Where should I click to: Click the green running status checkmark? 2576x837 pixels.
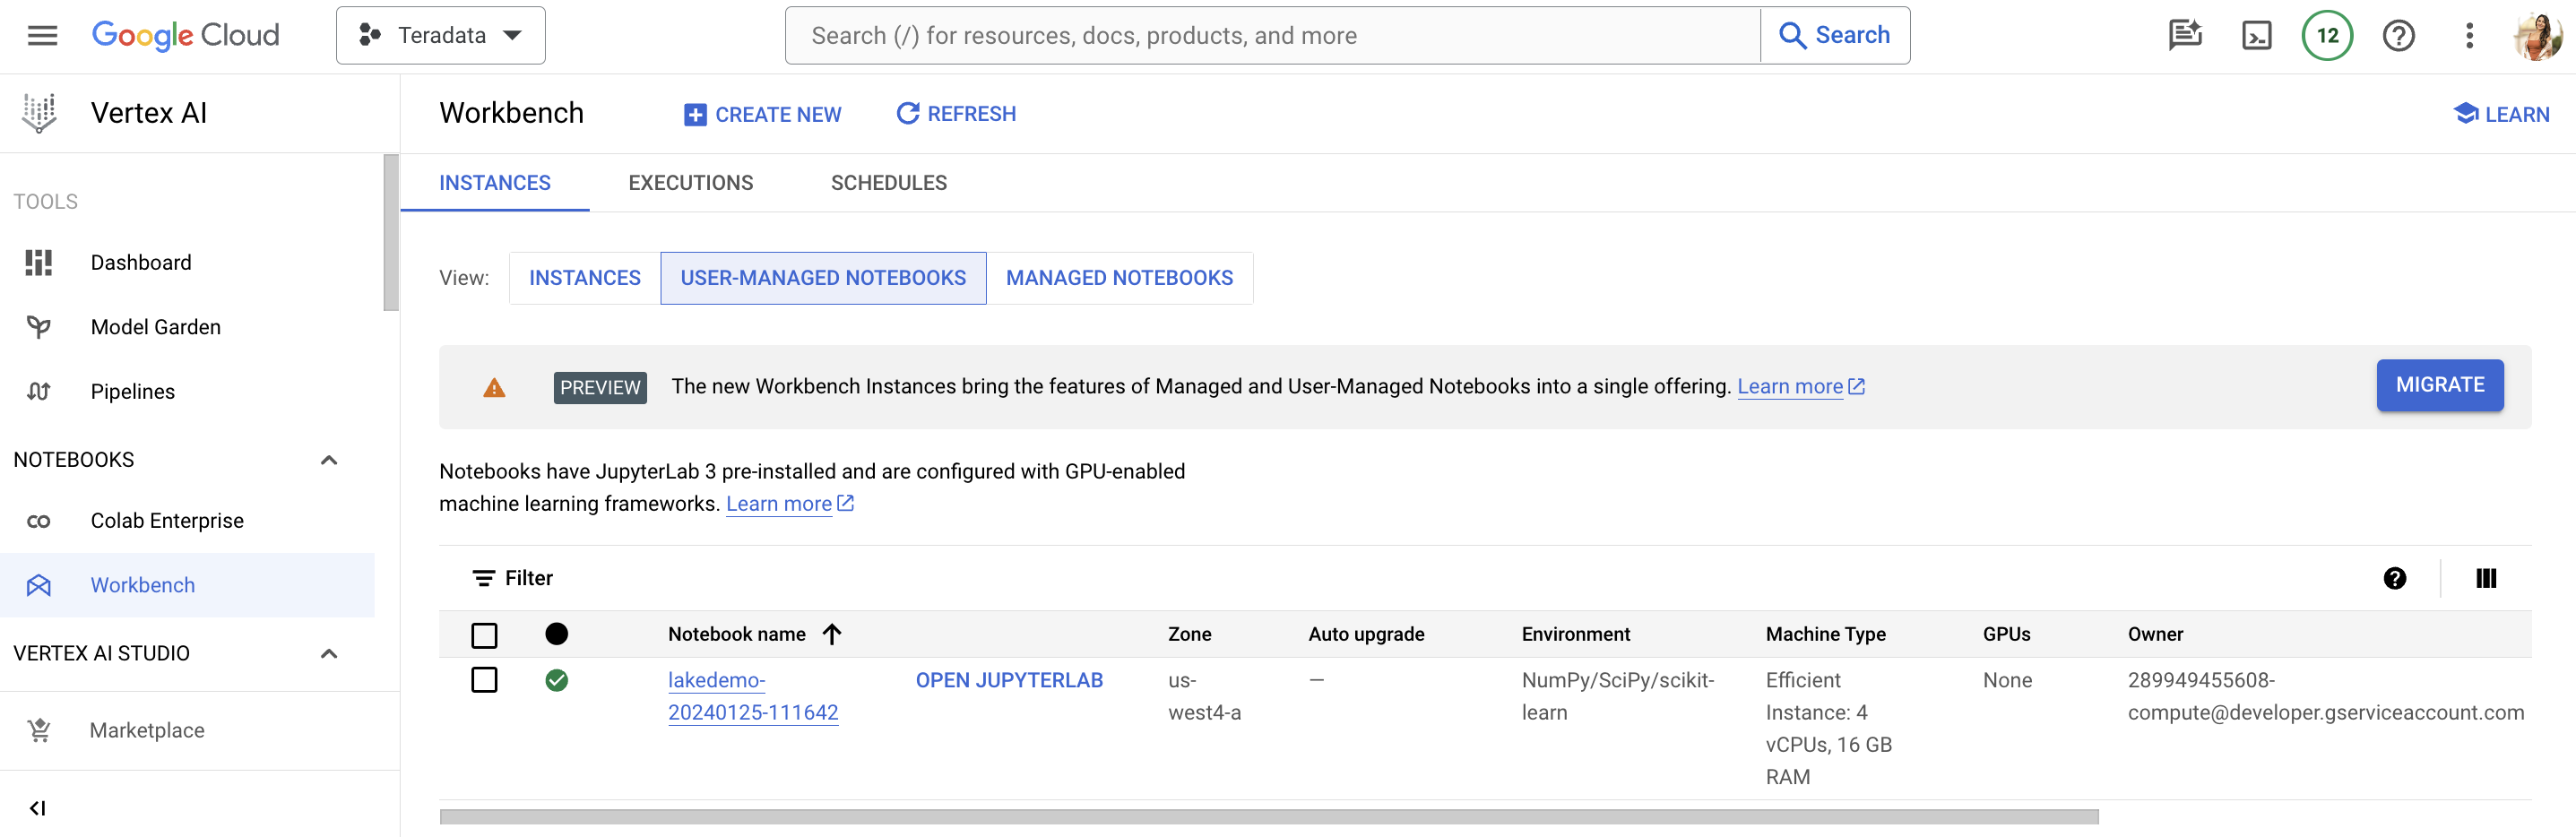pos(556,681)
